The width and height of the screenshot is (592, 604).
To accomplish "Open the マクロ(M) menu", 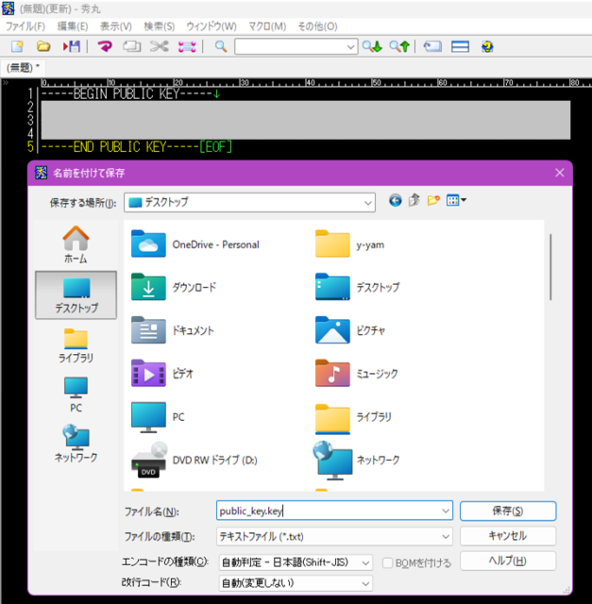I will [x=267, y=25].
